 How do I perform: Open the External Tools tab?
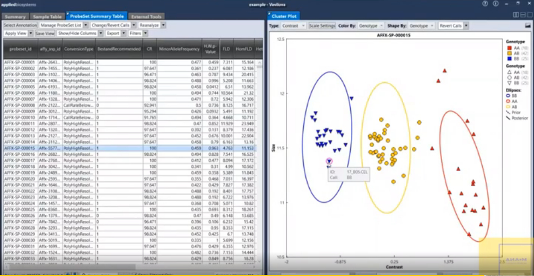[147, 17]
